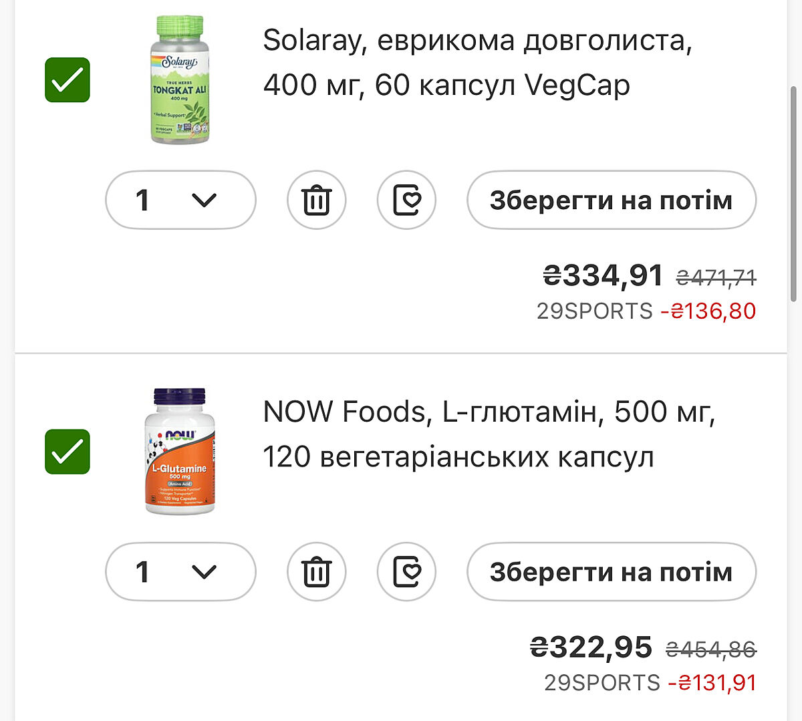Click the crossed-out ₴471,71 original price
Viewport: 802px width, 721px height.
point(716,277)
